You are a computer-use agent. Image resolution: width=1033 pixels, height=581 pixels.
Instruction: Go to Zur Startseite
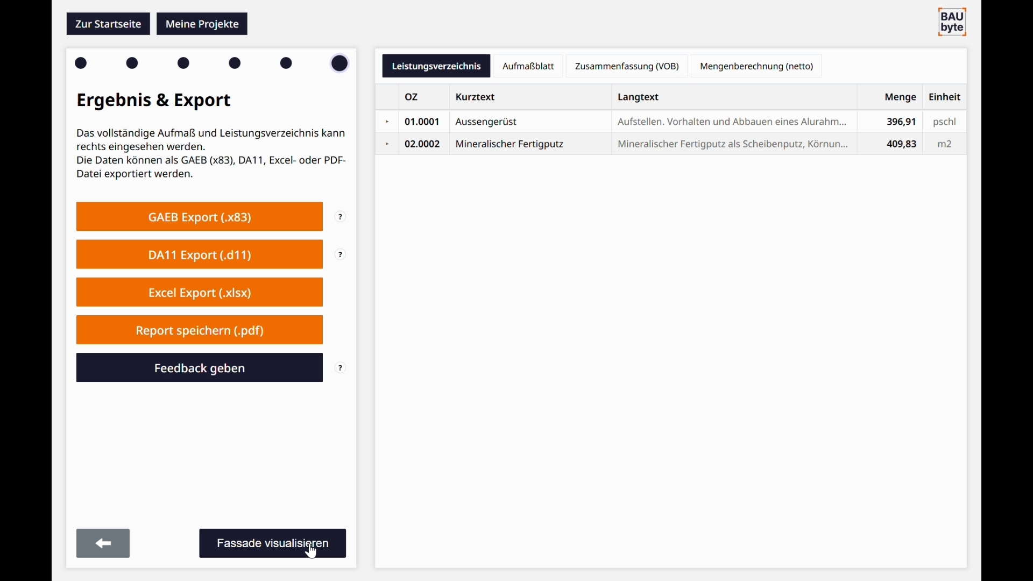point(108,24)
